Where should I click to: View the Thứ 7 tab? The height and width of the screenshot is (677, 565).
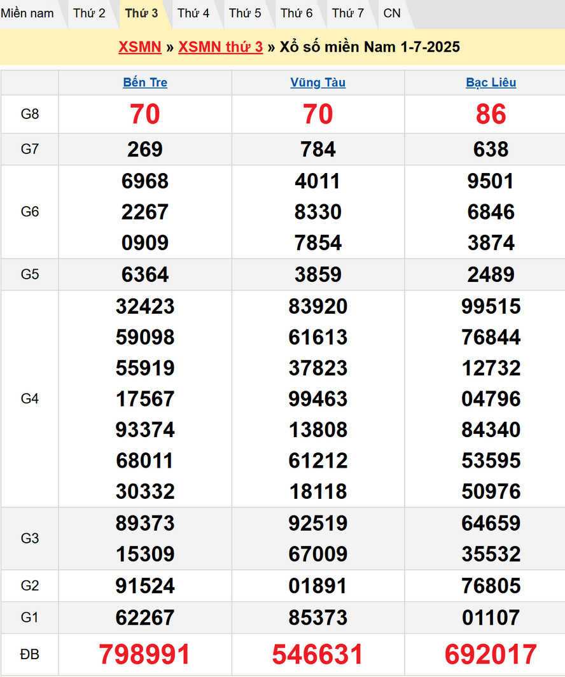click(348, 13)
